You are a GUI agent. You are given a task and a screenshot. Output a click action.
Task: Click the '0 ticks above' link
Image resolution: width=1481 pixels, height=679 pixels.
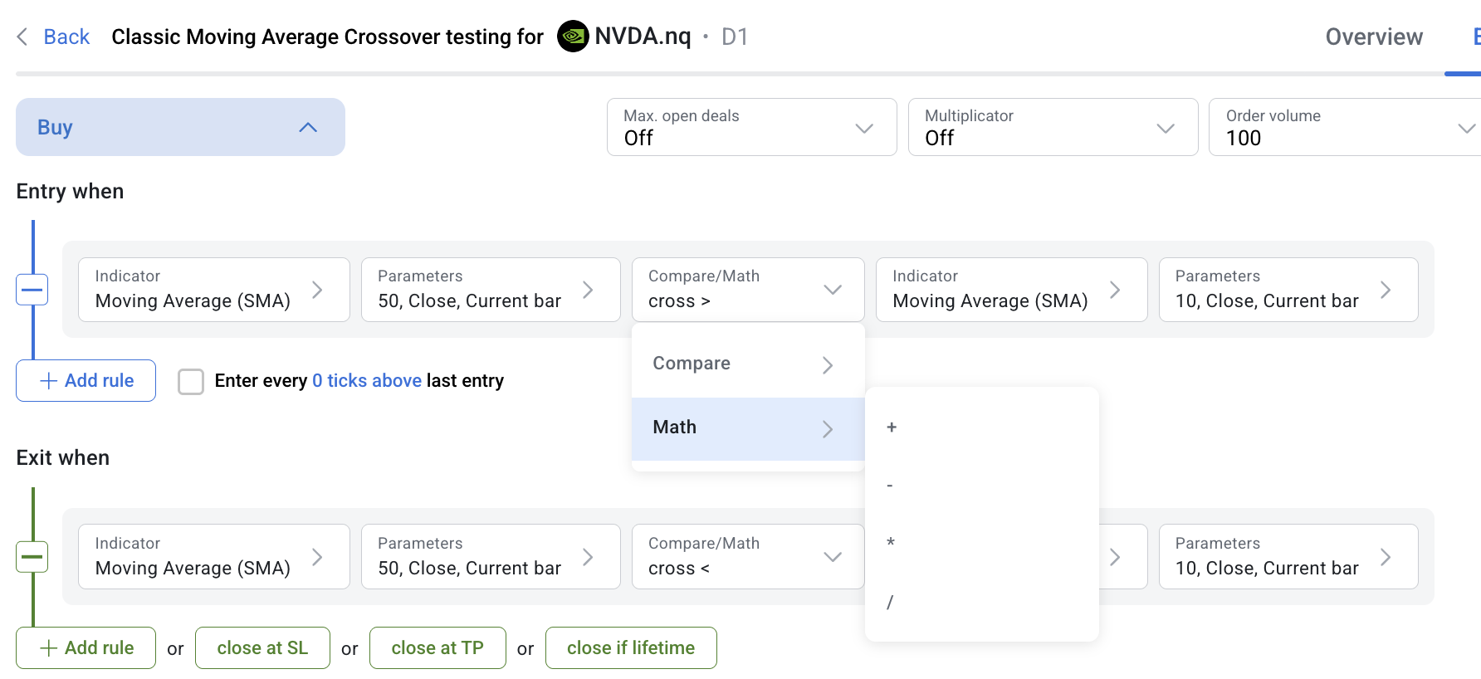(367, 381)
